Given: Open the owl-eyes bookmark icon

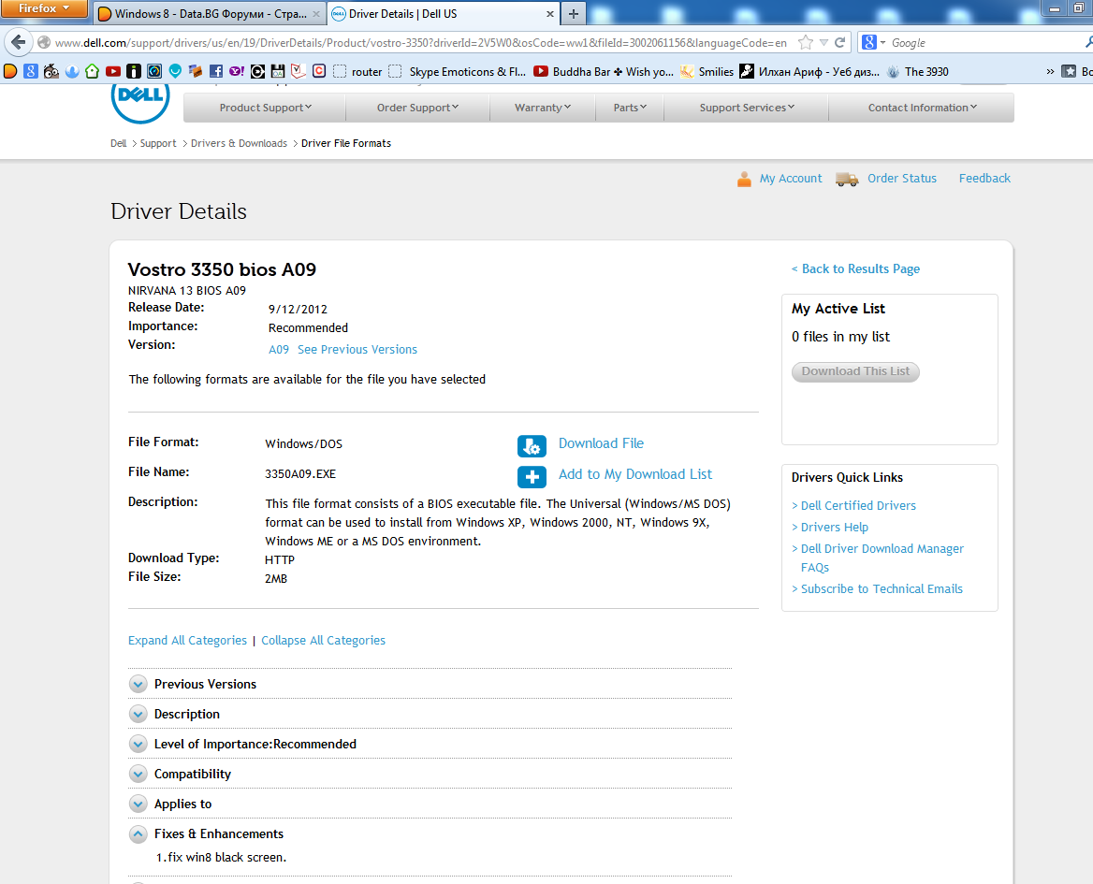Looking at the screenshot, I should pos(51,71).
